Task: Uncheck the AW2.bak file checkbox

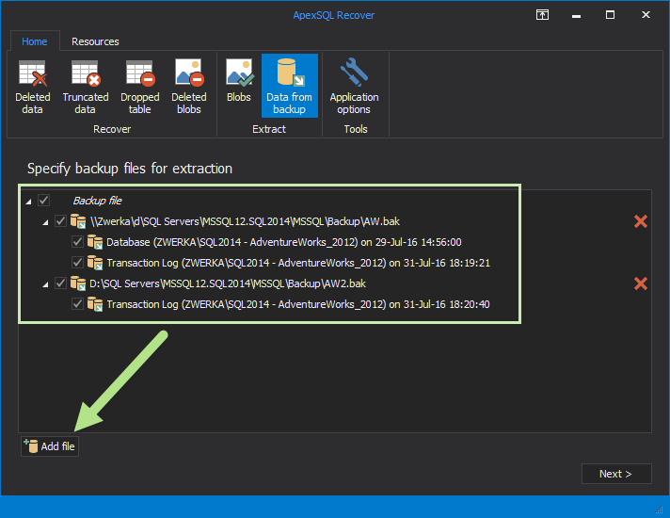Action: 60,283
